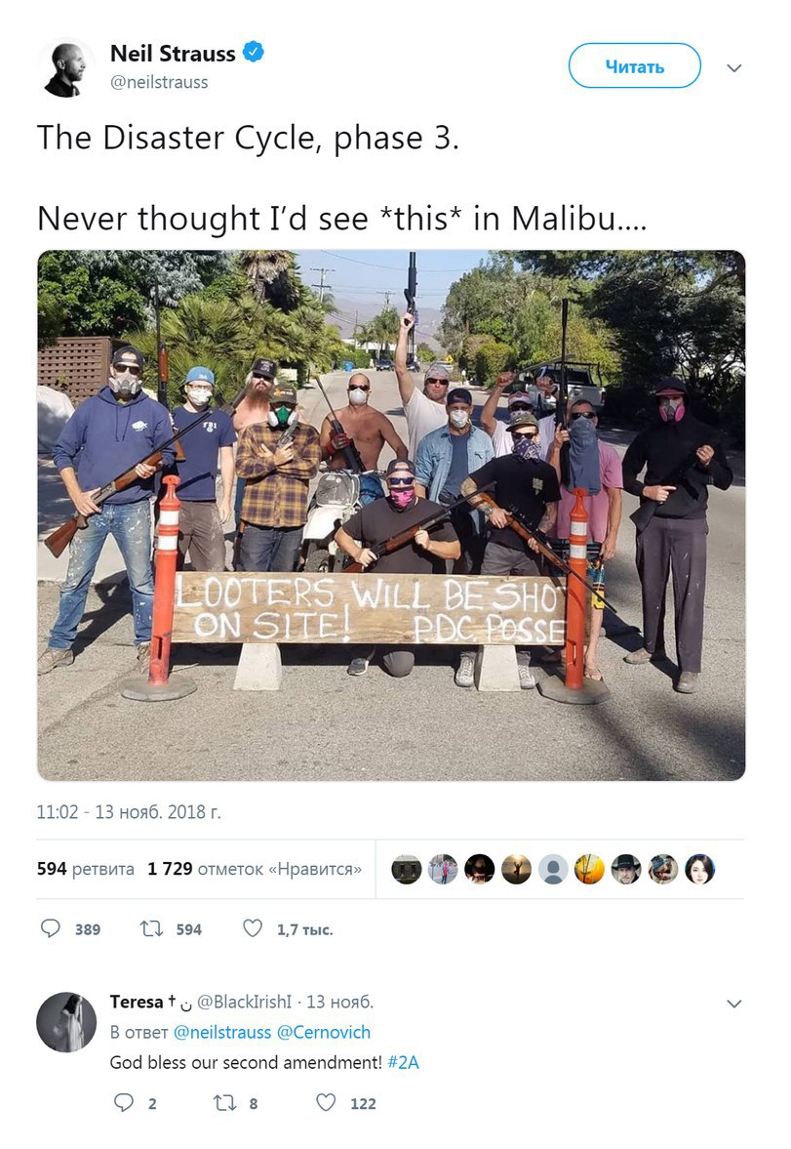The width and height of the screenshot is (791, 1149).
Task: Click the Читать follow button
Action: pos(634,66)
